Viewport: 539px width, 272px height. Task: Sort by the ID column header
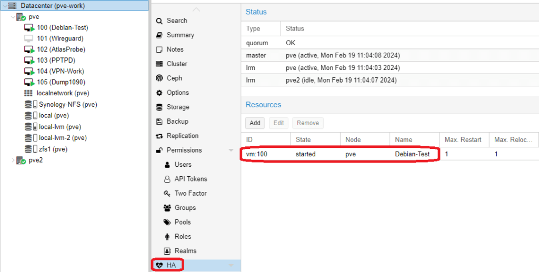click(266, 140)
